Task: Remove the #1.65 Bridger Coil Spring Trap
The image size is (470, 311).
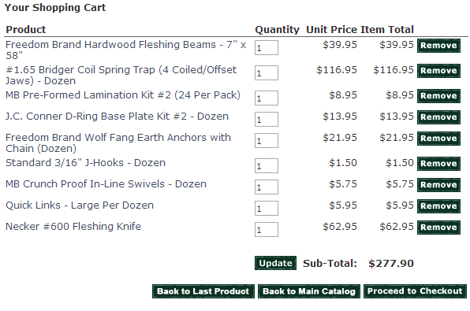Action: (x=438, y=71)
